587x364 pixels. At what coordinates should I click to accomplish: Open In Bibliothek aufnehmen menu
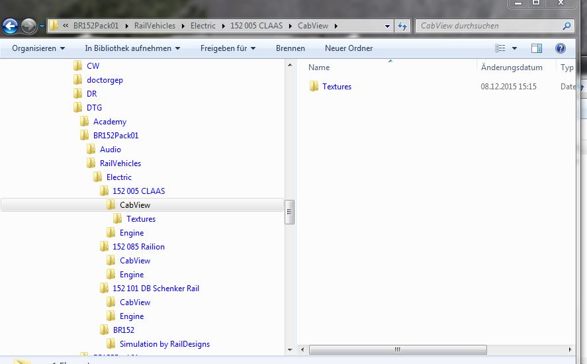(132, 48)
